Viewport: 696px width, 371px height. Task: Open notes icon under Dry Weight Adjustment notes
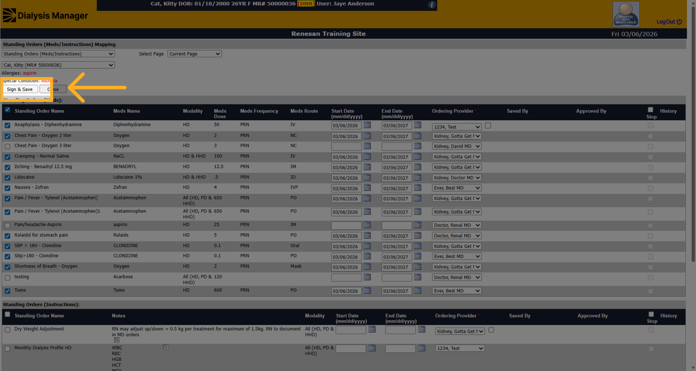coord(117,340)
